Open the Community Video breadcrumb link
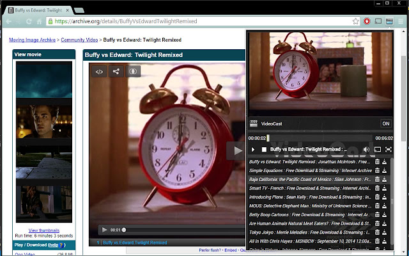Screen dimensions: 409x256 79,40
